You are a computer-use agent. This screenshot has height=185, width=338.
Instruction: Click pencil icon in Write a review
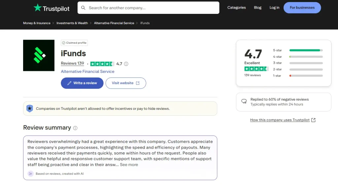pos(69,83)
